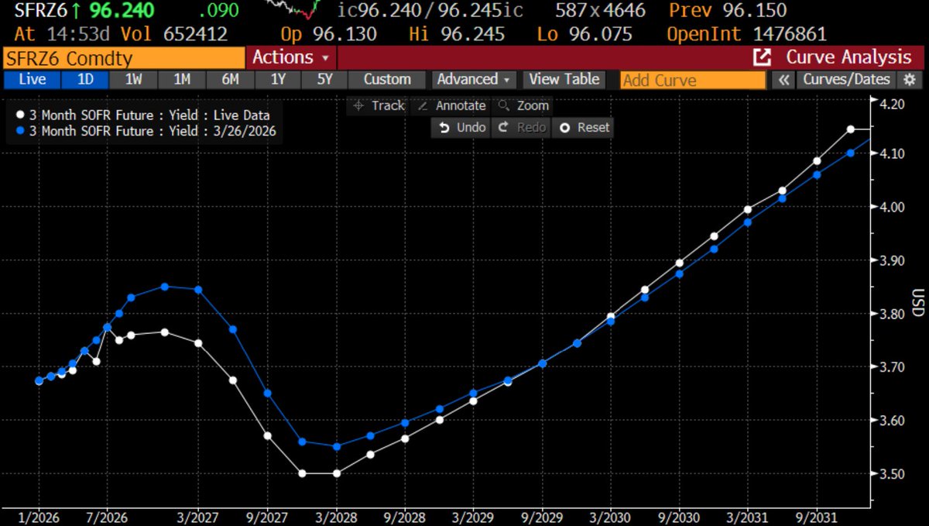Screen dimensions: 929x526
Task: Select the 1M range tab
Action: click(x=182, y=79)
